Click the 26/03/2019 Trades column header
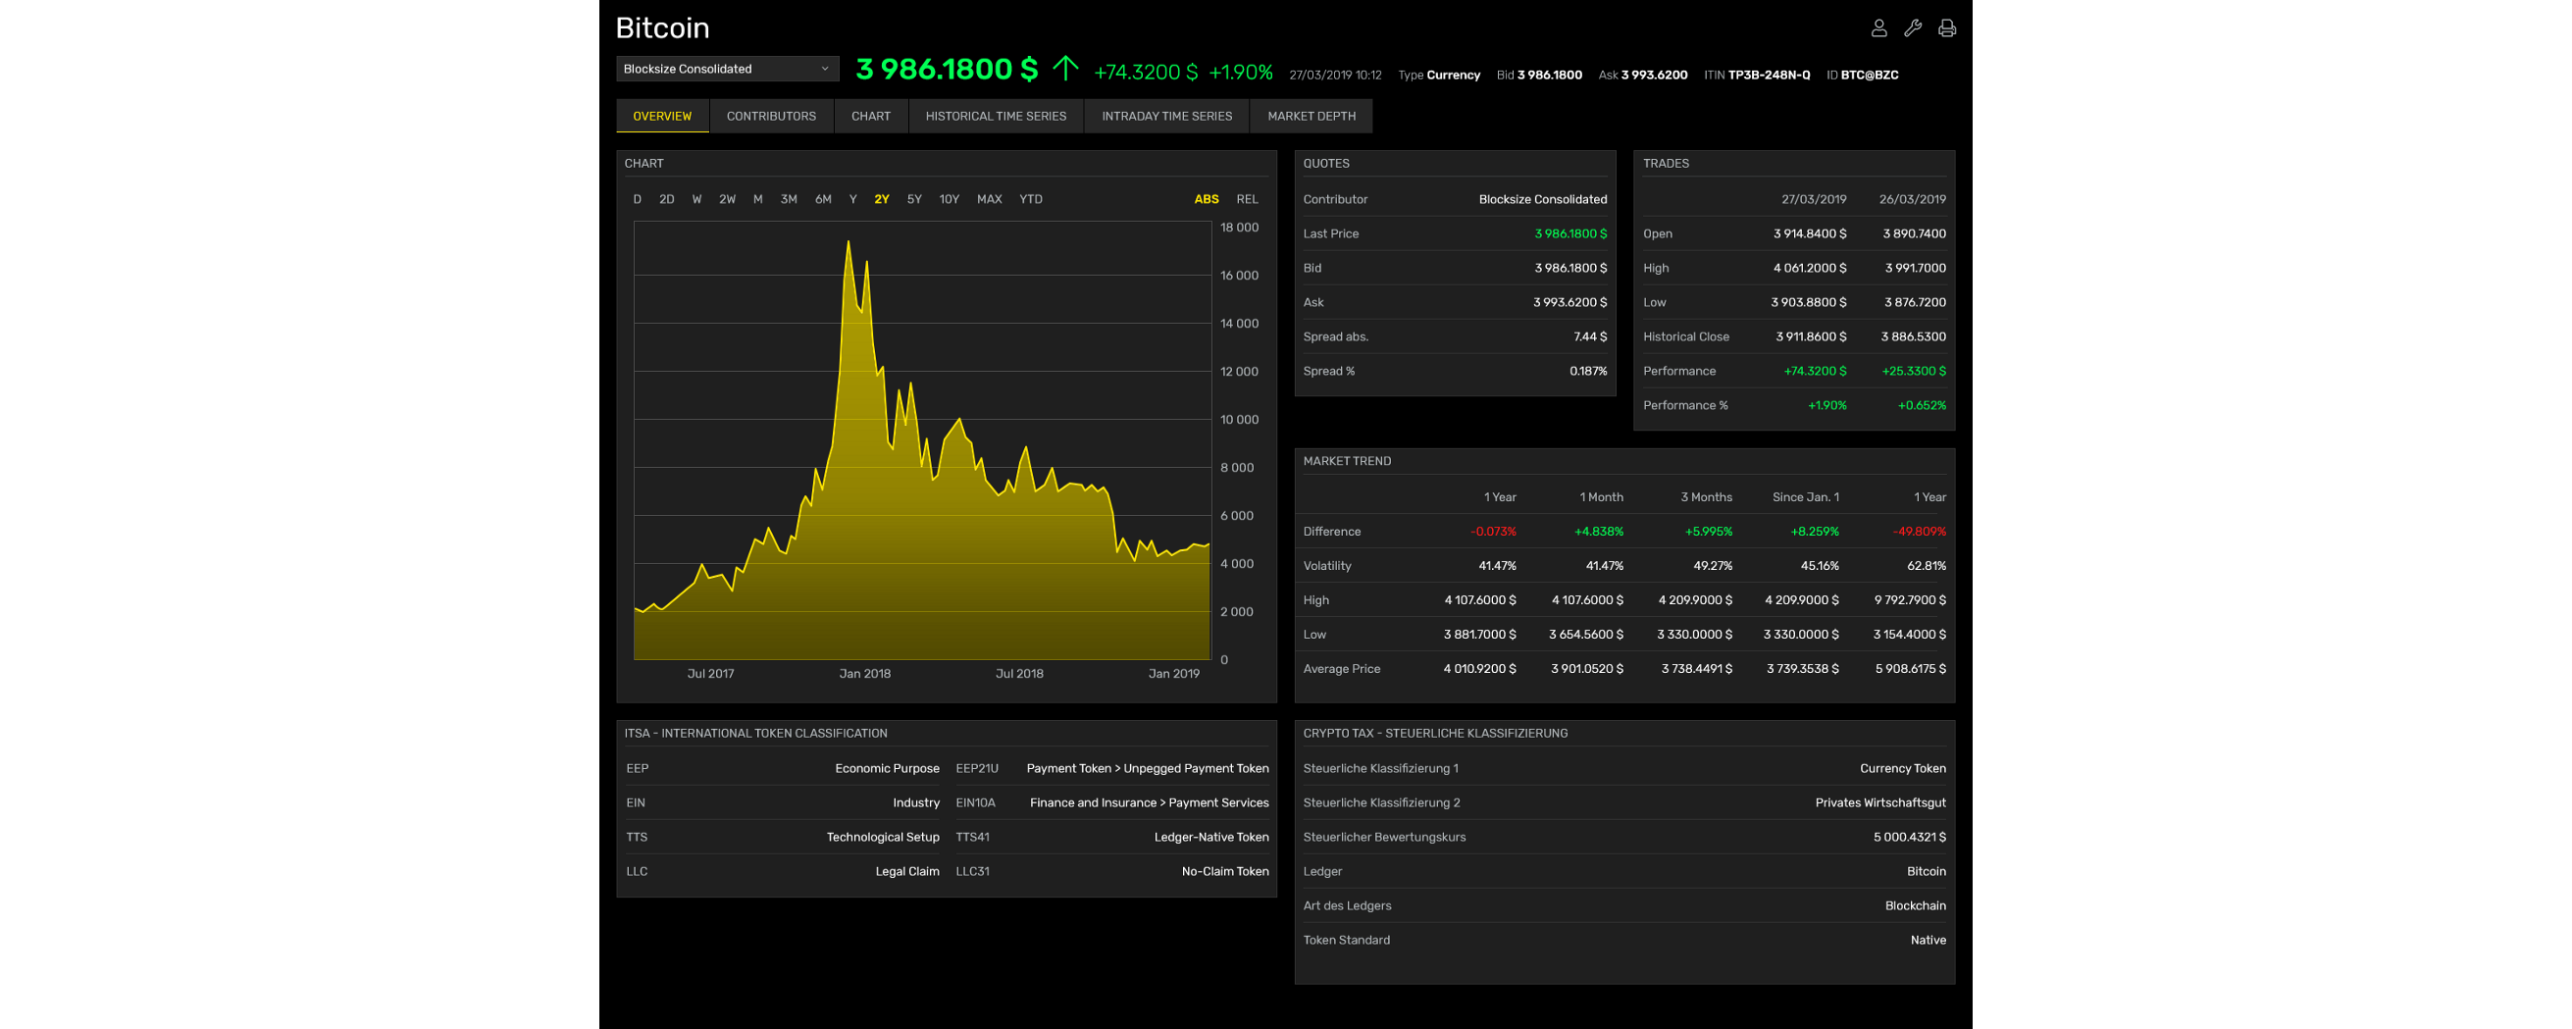2572x1029 pixels. tap(1912, 199)
